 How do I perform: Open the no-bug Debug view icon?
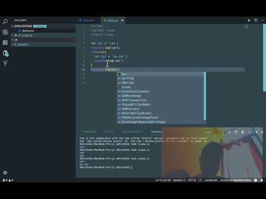coord(5,32)
